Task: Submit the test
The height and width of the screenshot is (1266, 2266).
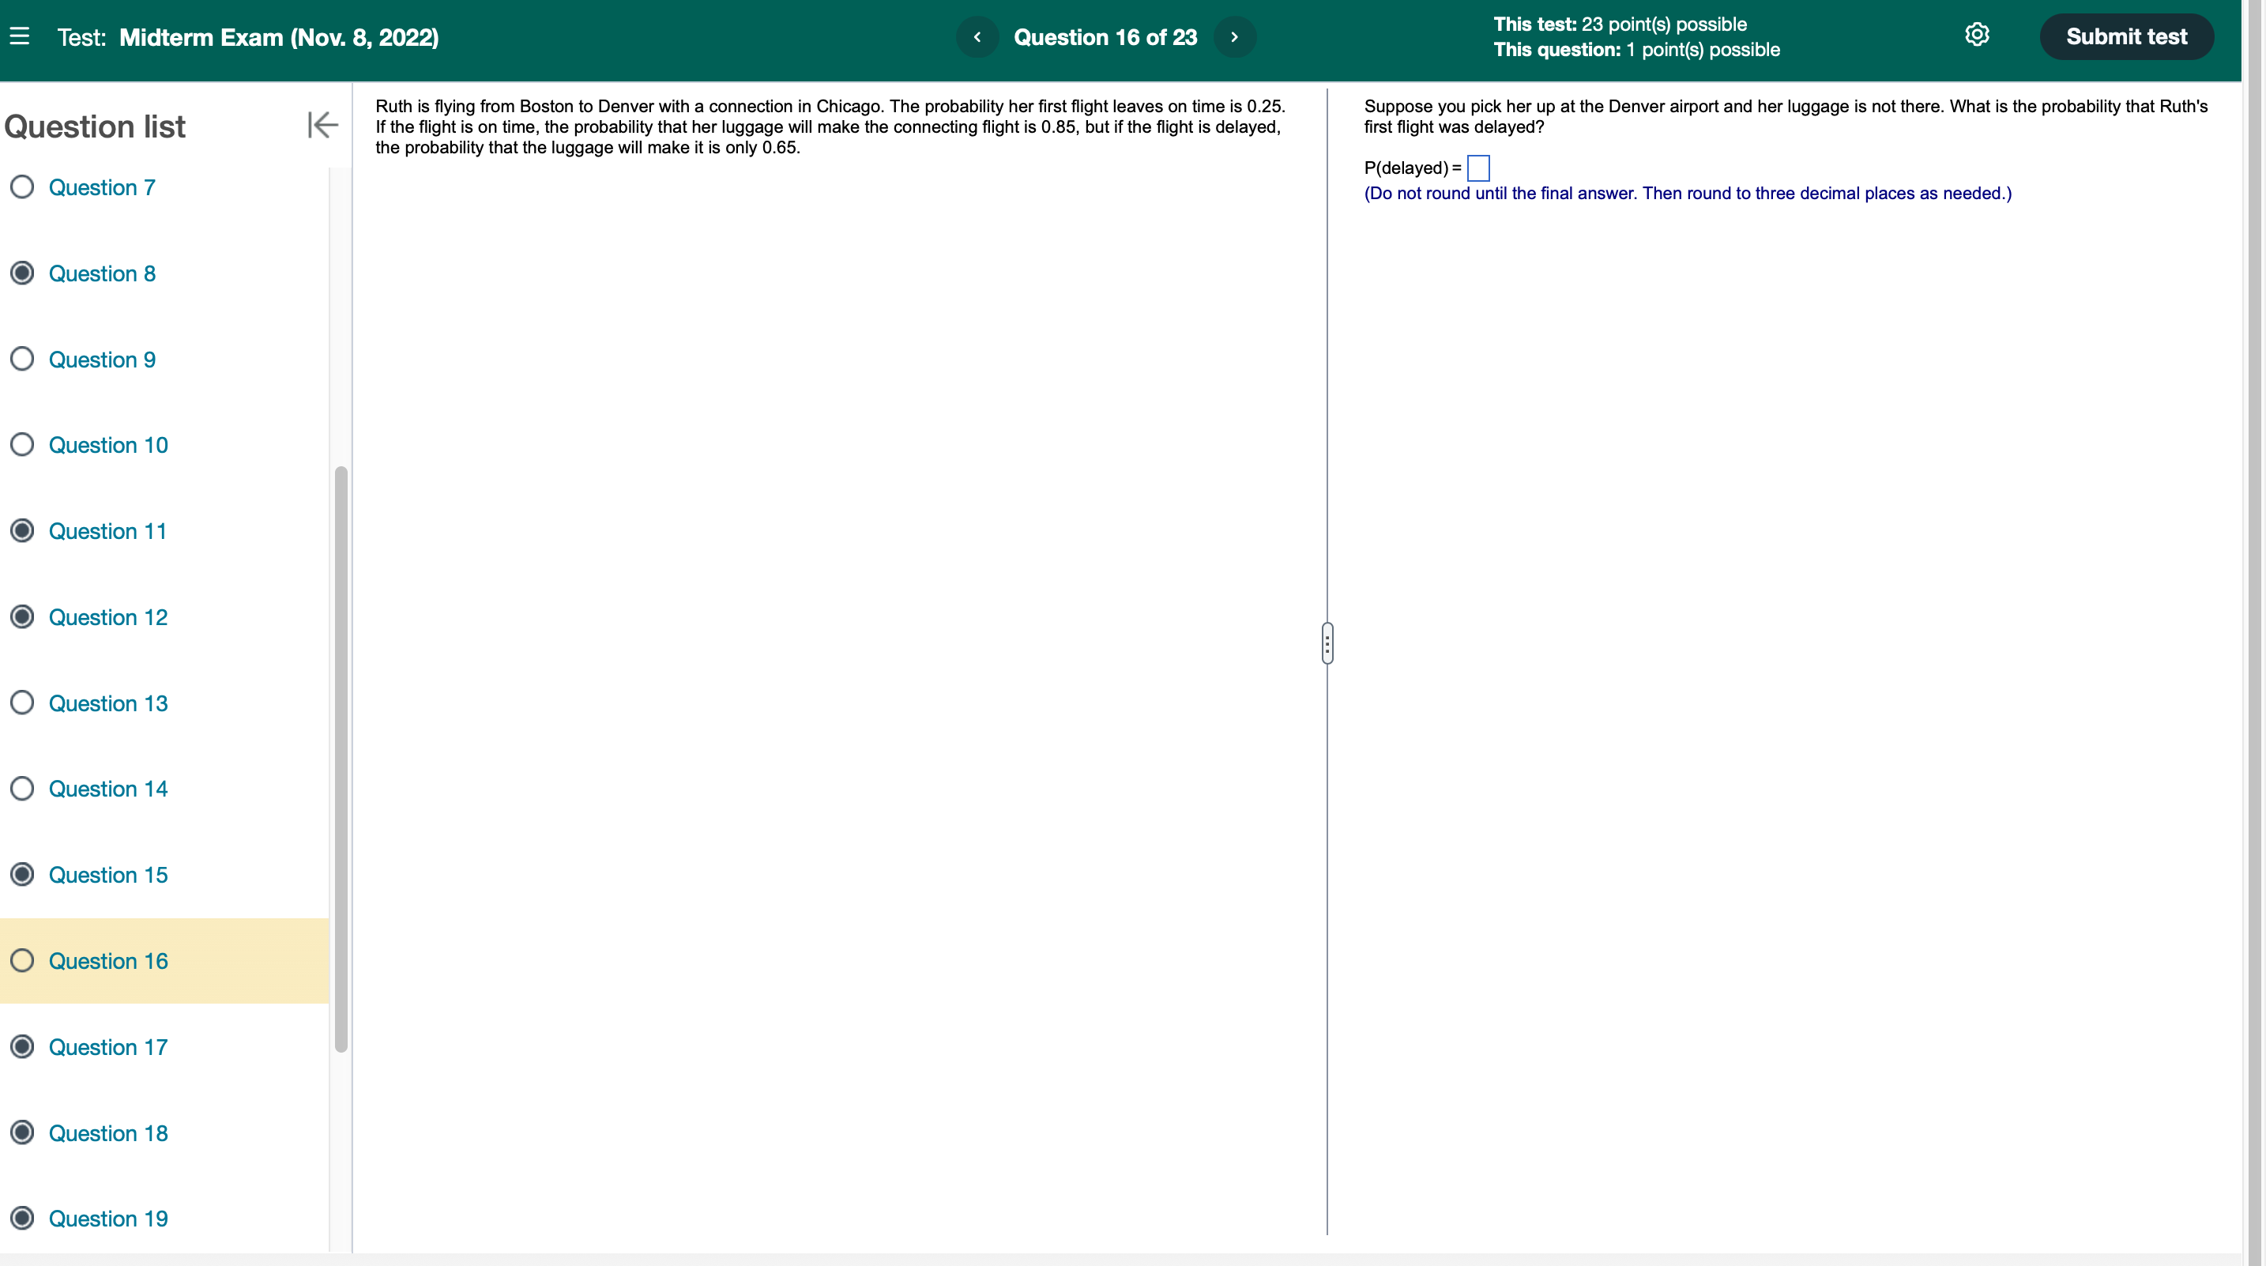Action: (x=2126, y=36)
